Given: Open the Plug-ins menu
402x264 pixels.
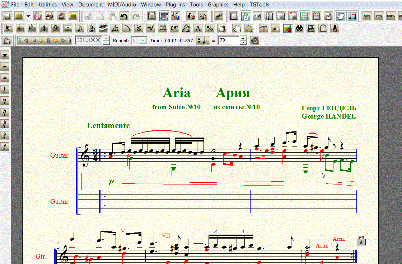Looking at the screenshot, I should (175, 5).
